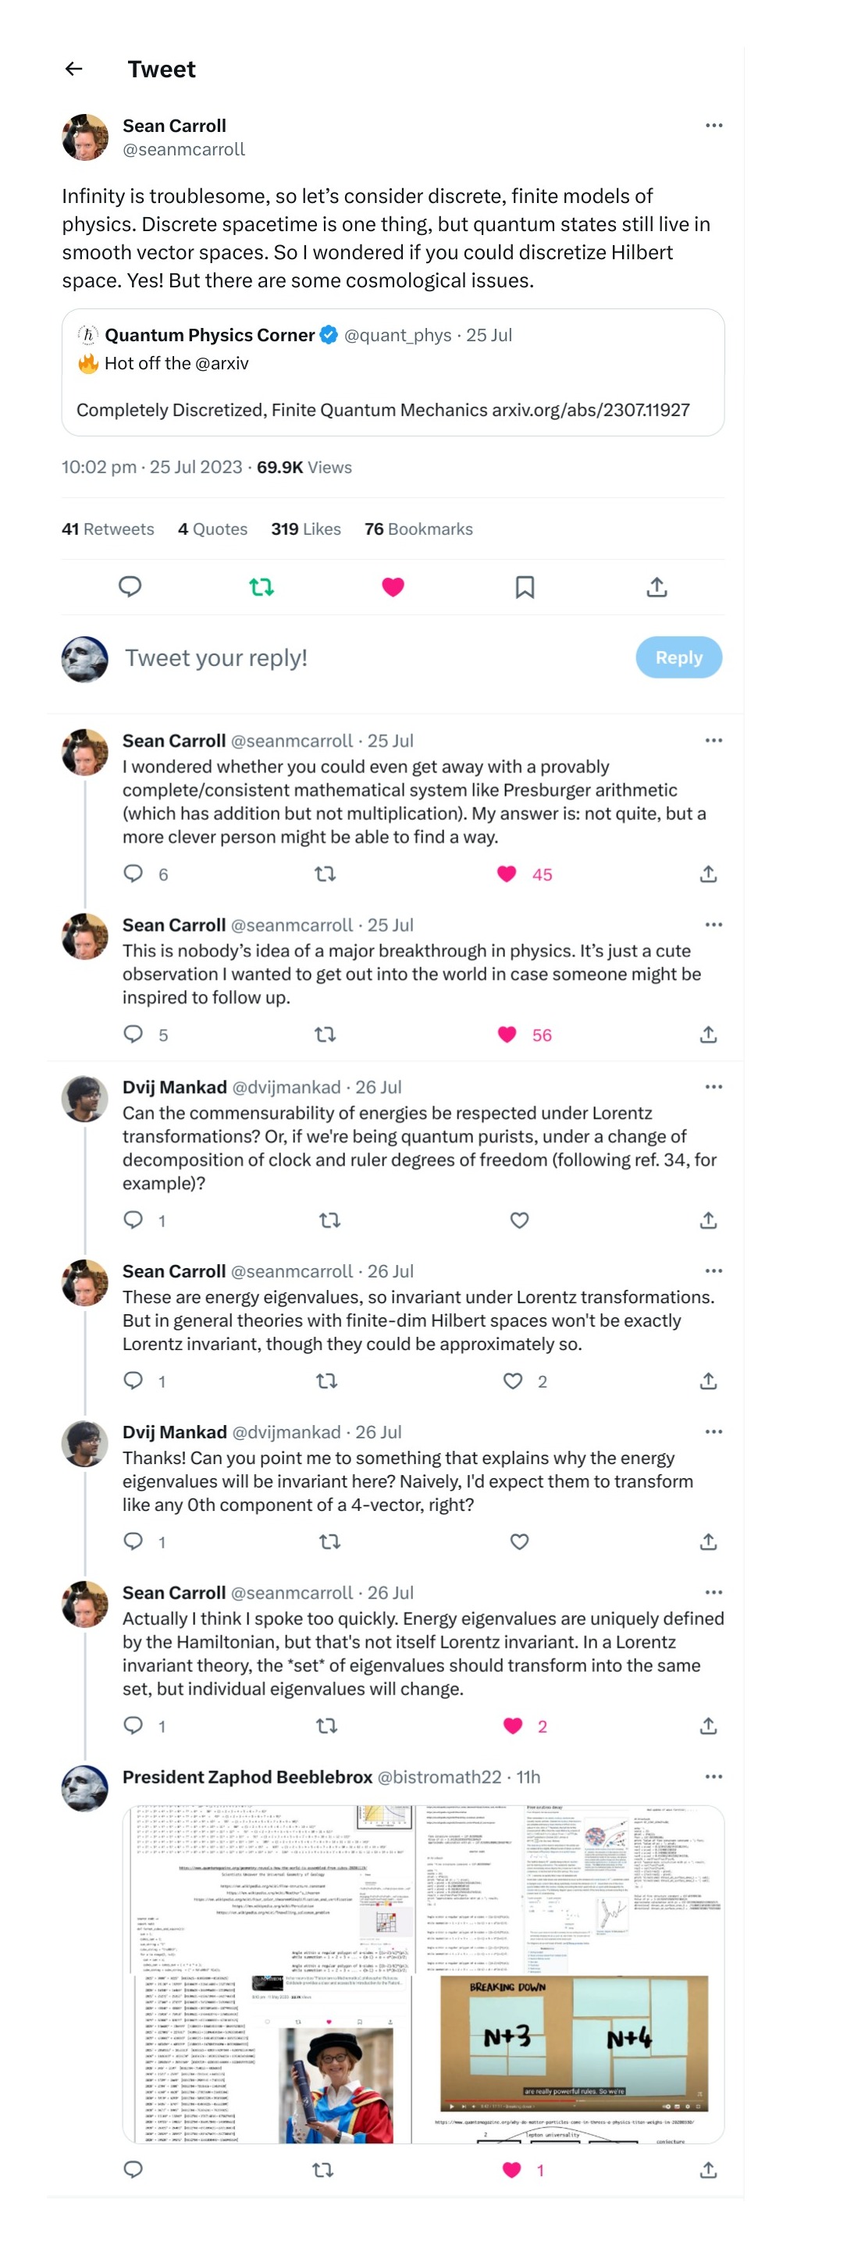
Task: Undo retweet on the main tweet
Action: 262,586
